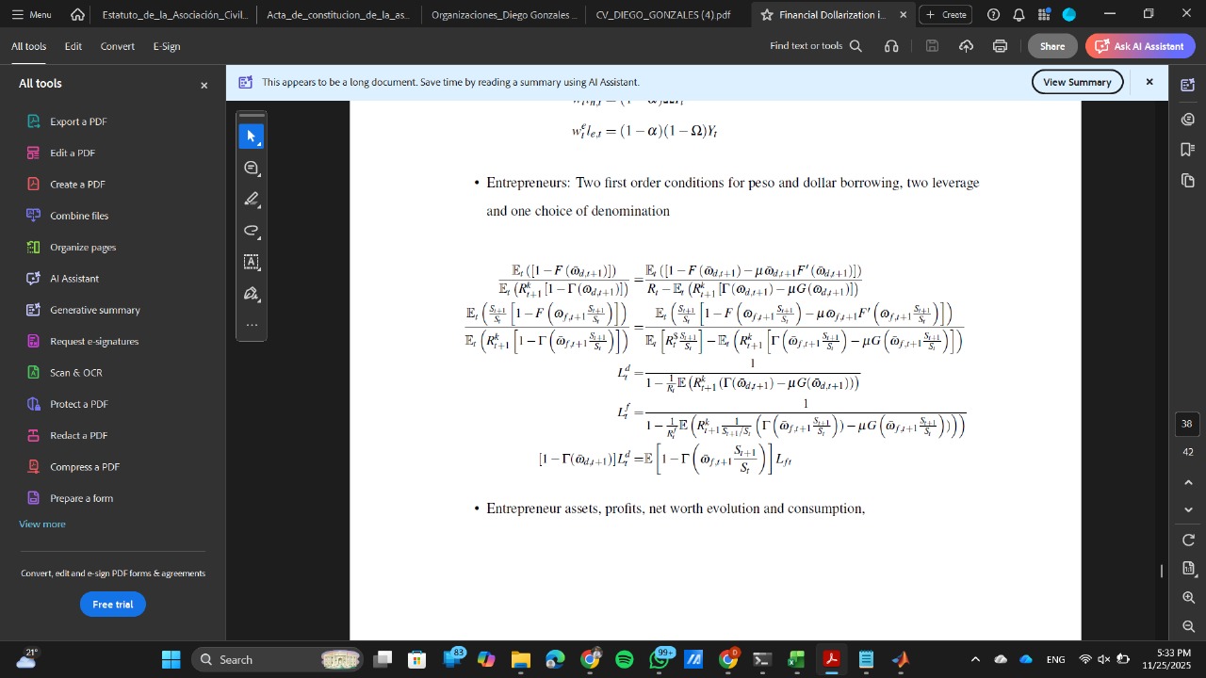Click Find text or tools search field
This screenshot has height=678, width=1206.
[815, 46]
